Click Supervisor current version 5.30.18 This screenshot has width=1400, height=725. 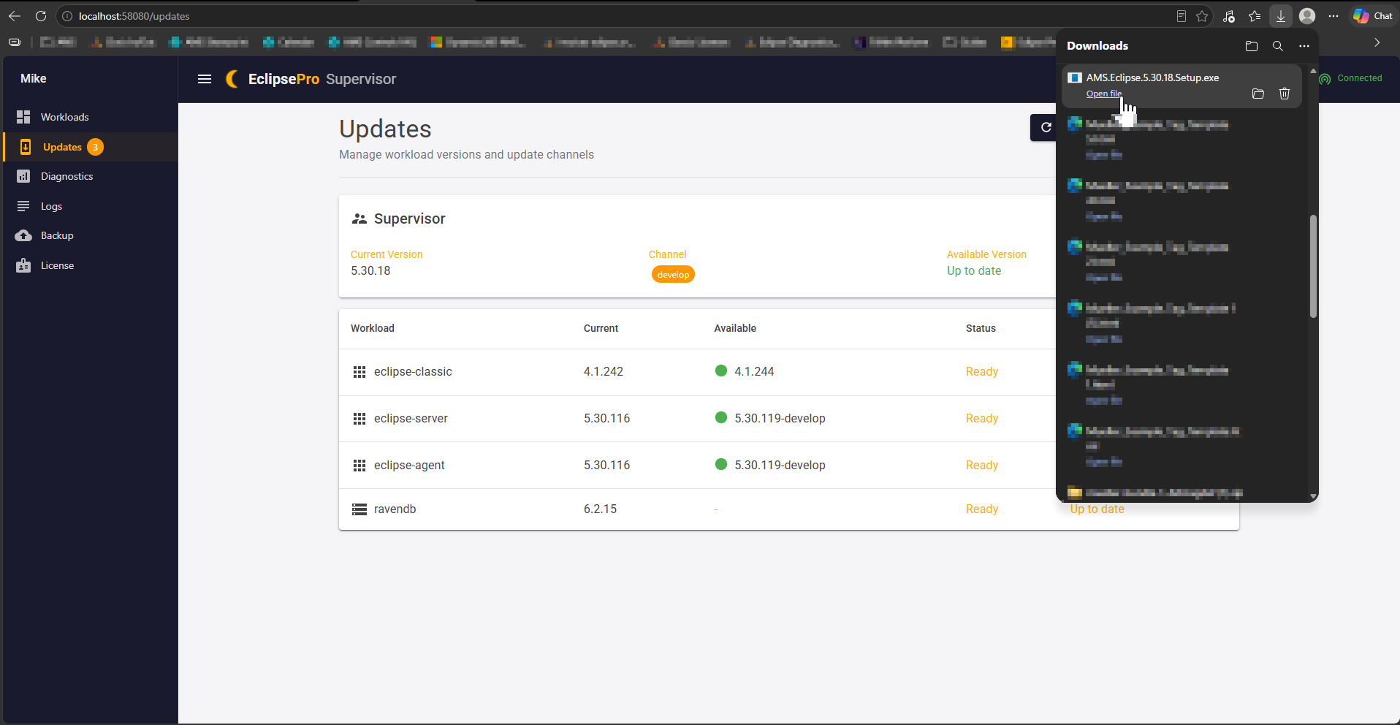tap(370, 270)
